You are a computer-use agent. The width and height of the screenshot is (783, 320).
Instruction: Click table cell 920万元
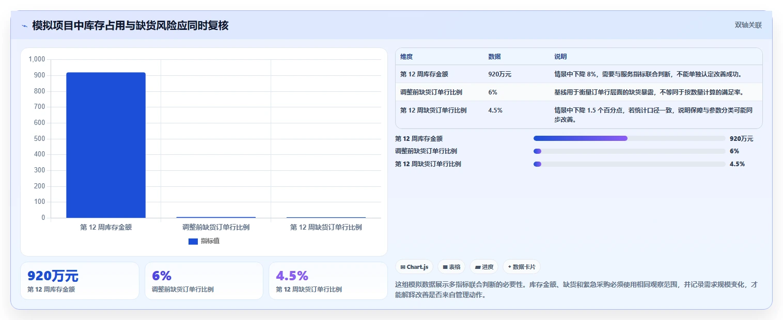499,74
